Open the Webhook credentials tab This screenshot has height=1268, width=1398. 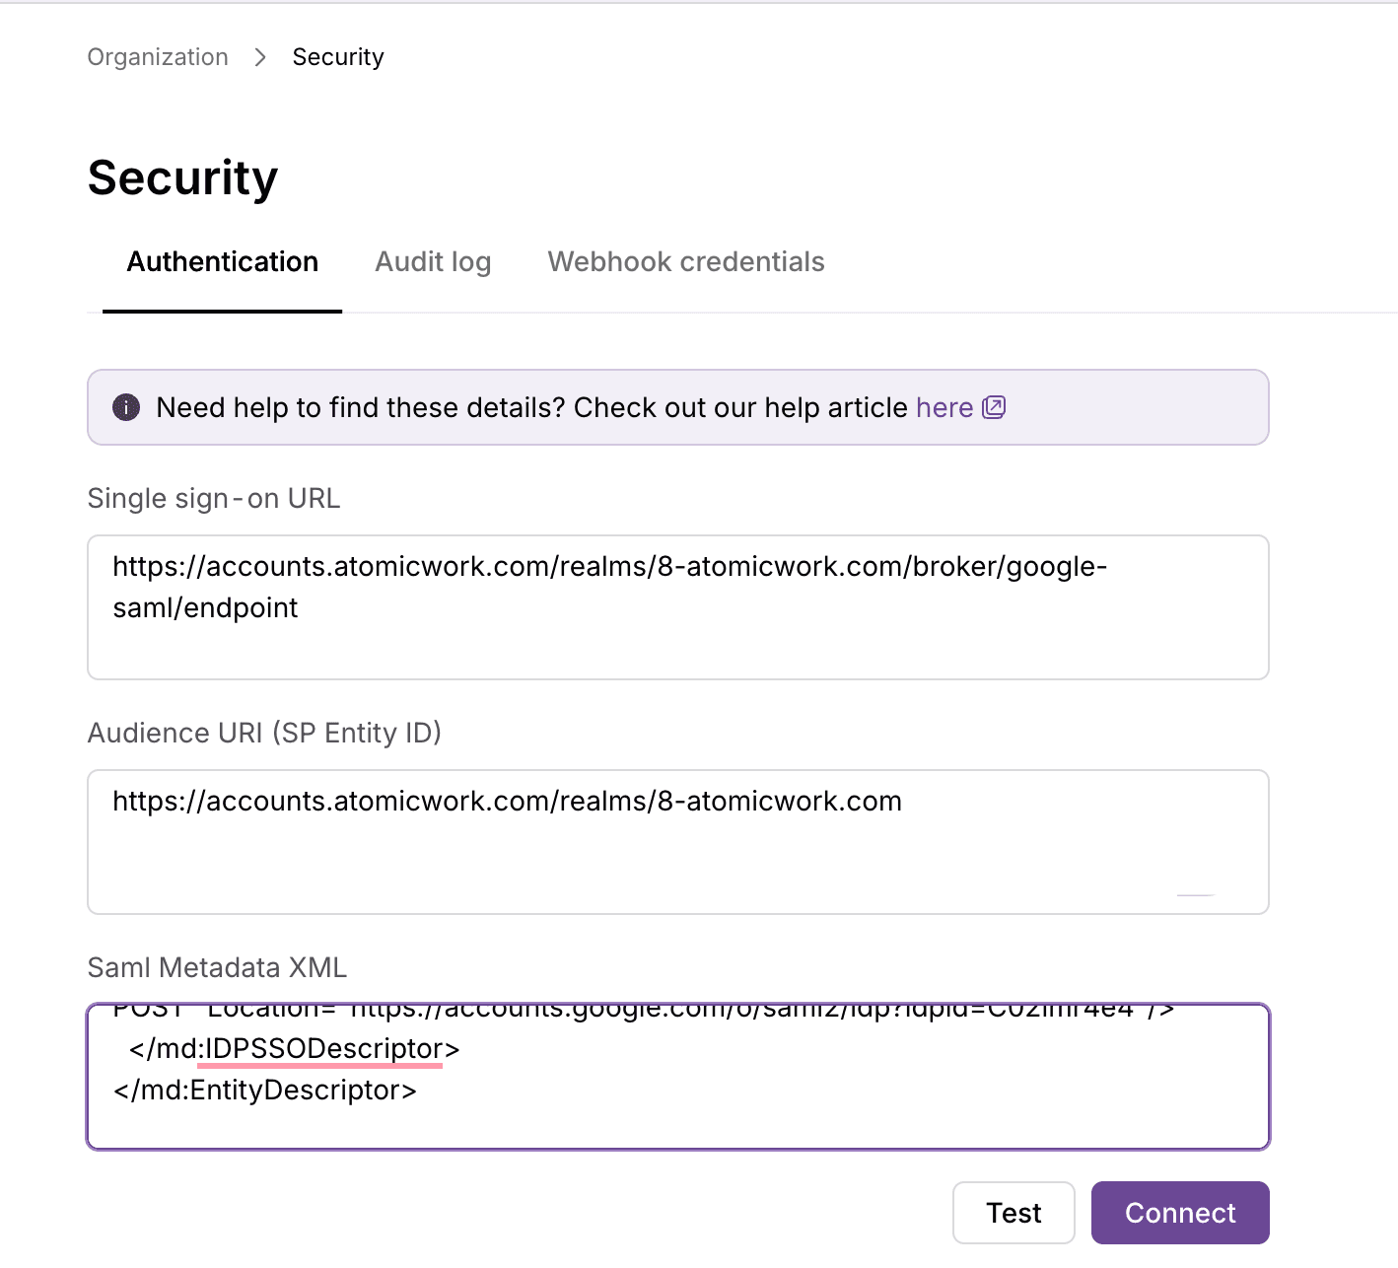(686, 262)
